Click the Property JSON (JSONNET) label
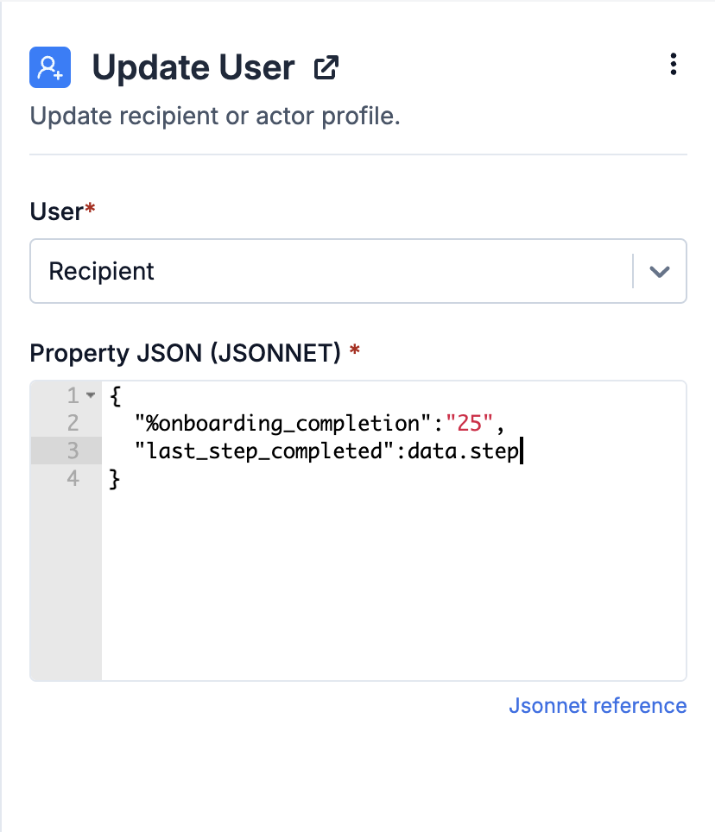The image size is (715, 832). pos(186,353)
